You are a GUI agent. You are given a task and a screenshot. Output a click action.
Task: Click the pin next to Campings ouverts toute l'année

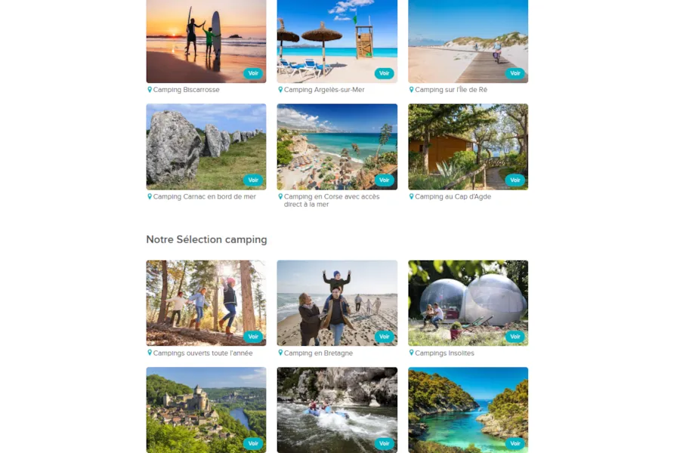[x=150, y=353]
